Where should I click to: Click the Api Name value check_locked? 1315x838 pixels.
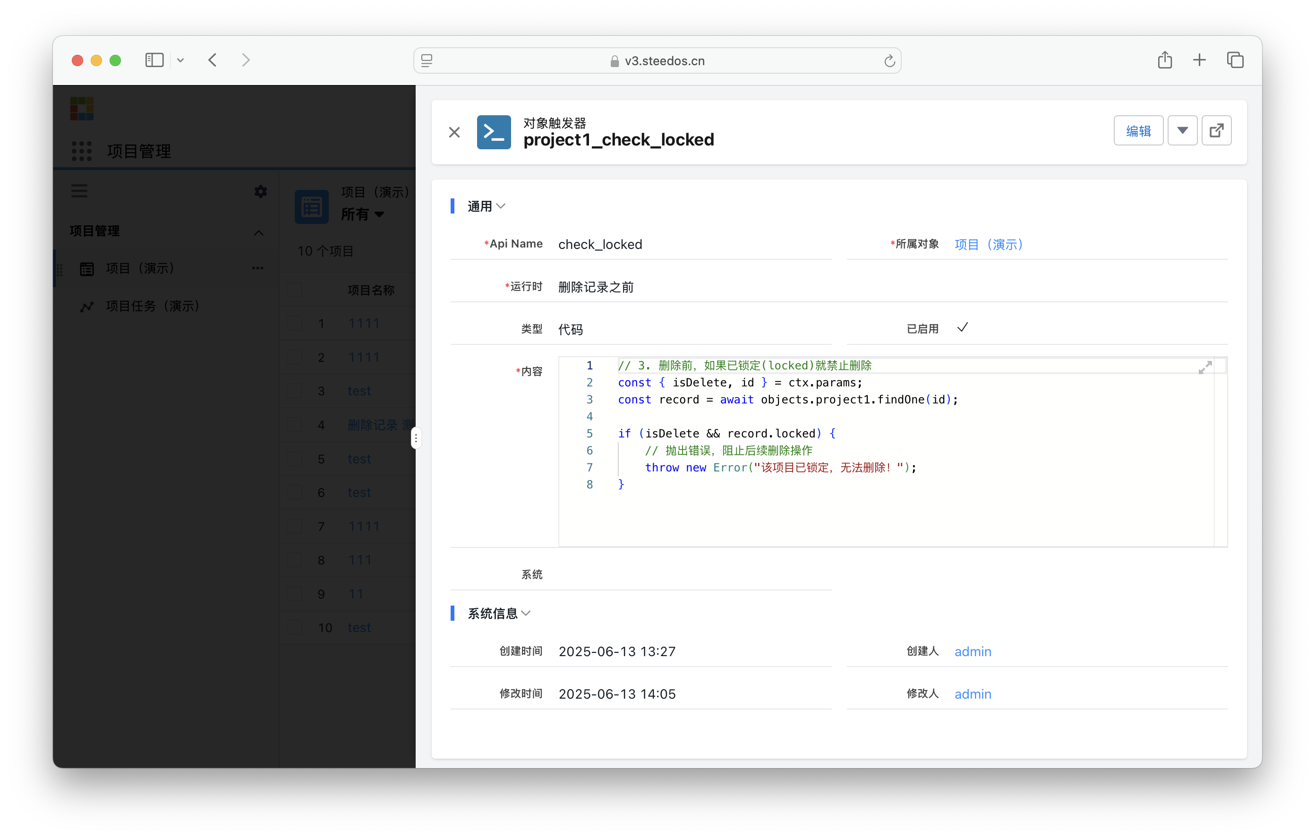[x=600, y=244]
